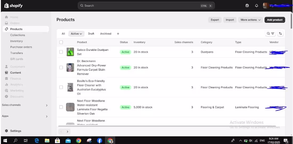Add a new view with plus icon
The height and width of the screenshot is (144, 293).
click(x=118, y=34)
